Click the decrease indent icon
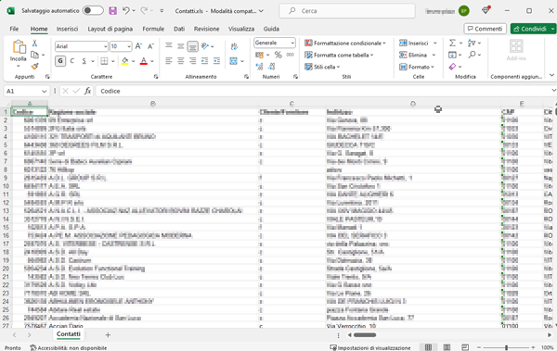 pos(204,61)
